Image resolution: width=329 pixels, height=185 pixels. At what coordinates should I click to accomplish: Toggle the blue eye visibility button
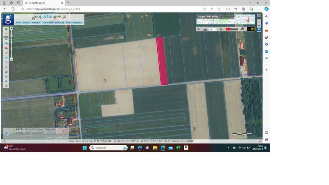(259, 29)
